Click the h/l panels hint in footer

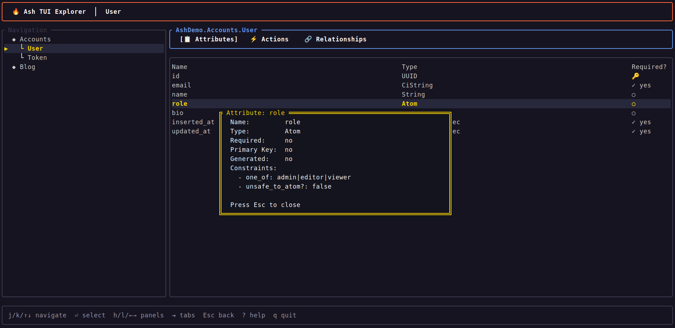coord(139,315)
